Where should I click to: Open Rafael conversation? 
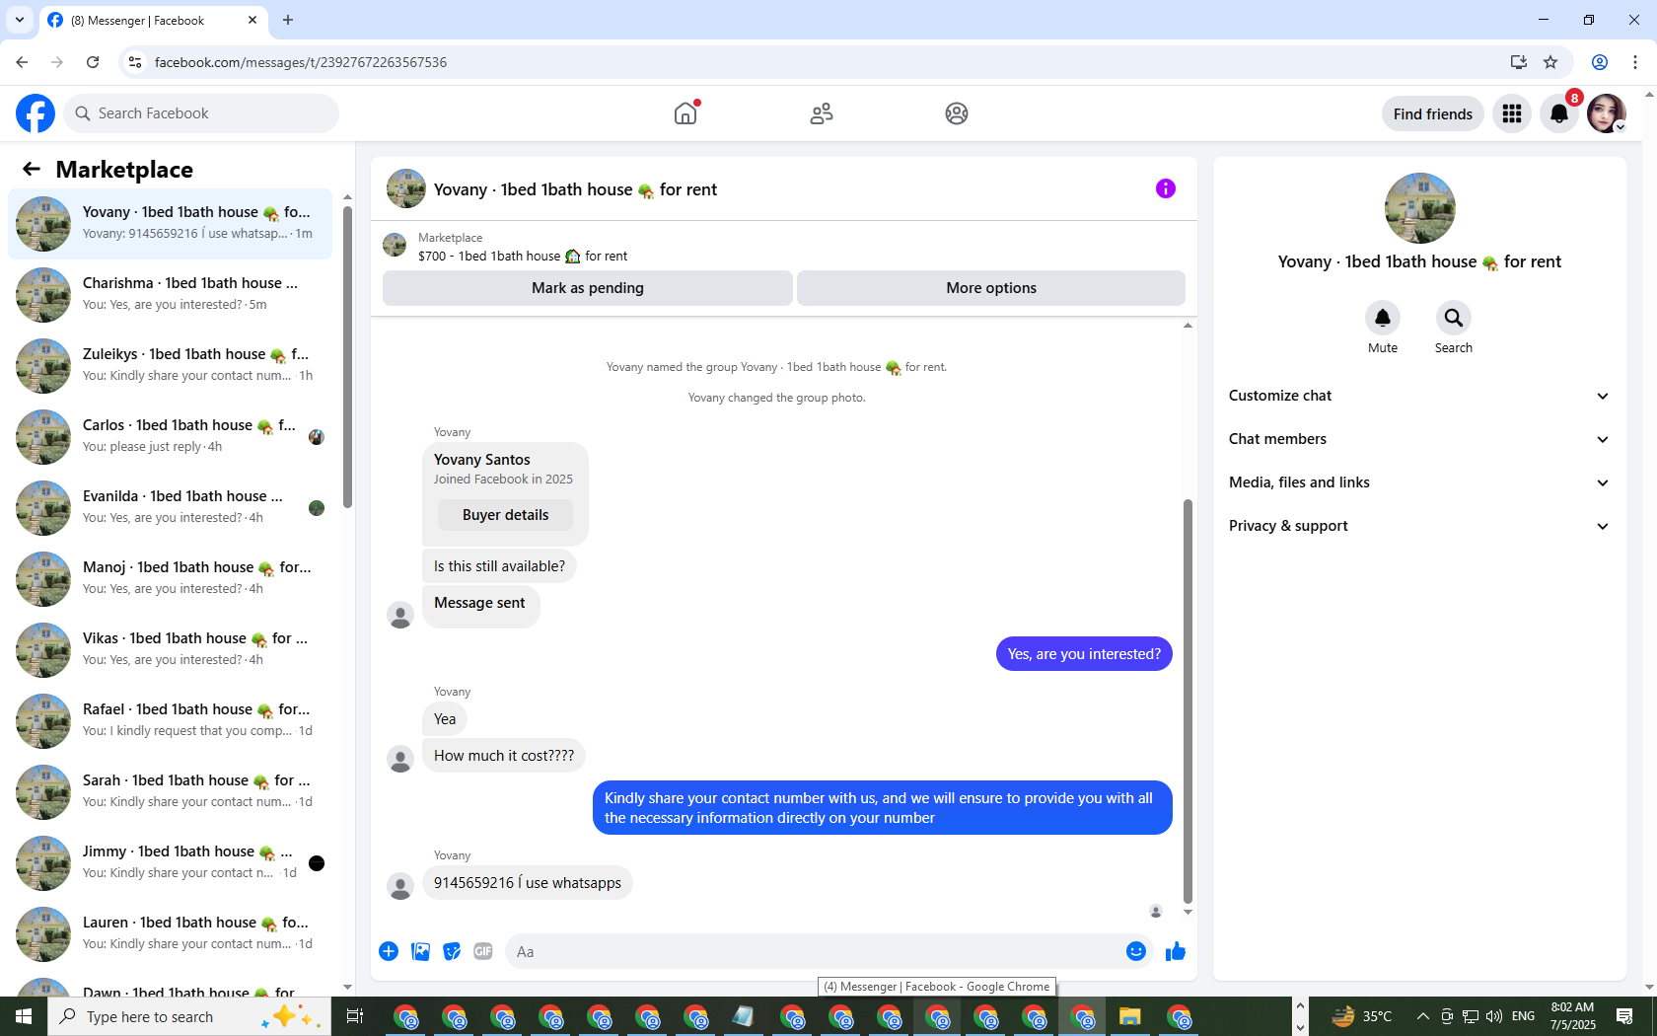(x=170, y=720)
